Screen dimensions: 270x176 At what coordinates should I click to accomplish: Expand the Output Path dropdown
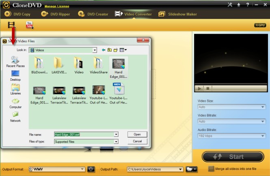click(x=180, y=169)
